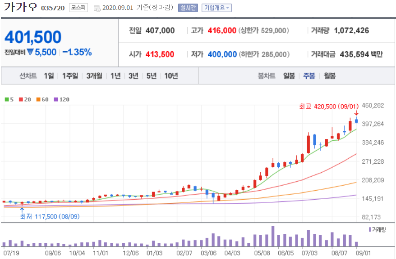The width and height of the screenshot is (396, 259).
Task: Click the 07/19 date axis label
Action: pyautogui.click(x=11, y=253)
